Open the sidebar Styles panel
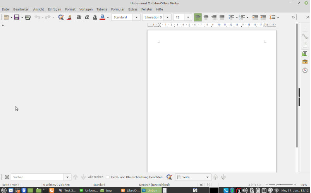This screenshot has height=193, width=311. coord(305,53)
